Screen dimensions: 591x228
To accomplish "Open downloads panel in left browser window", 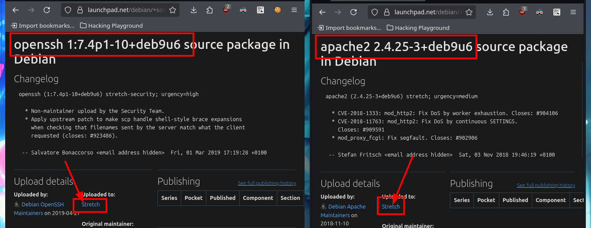I will click(x=193, y=10).
